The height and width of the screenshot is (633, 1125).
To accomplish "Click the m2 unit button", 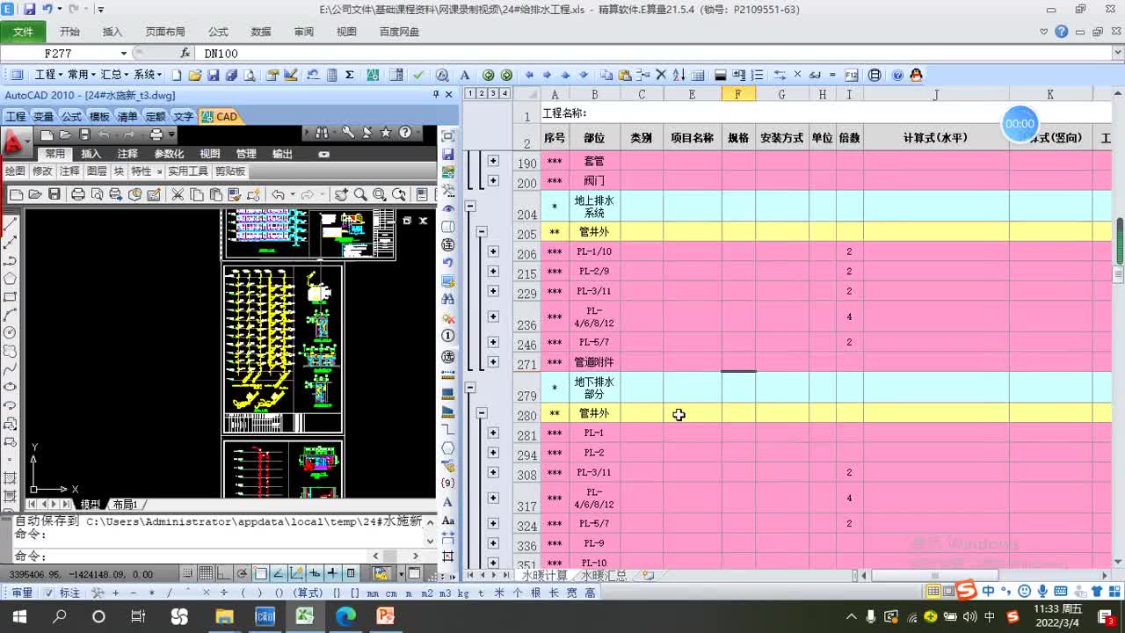I will (427, 593).
